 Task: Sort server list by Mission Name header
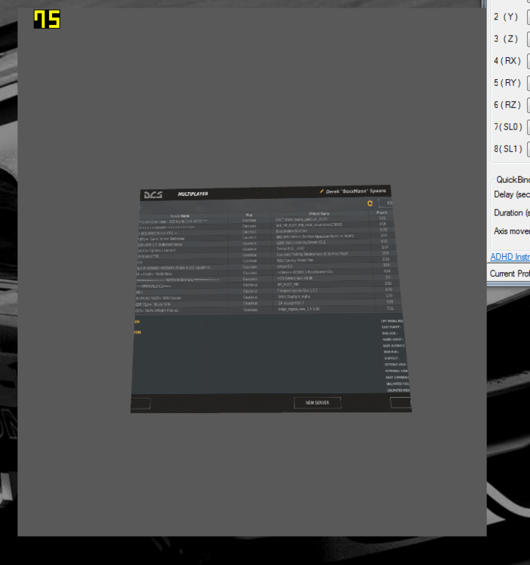tap(319, 214)
